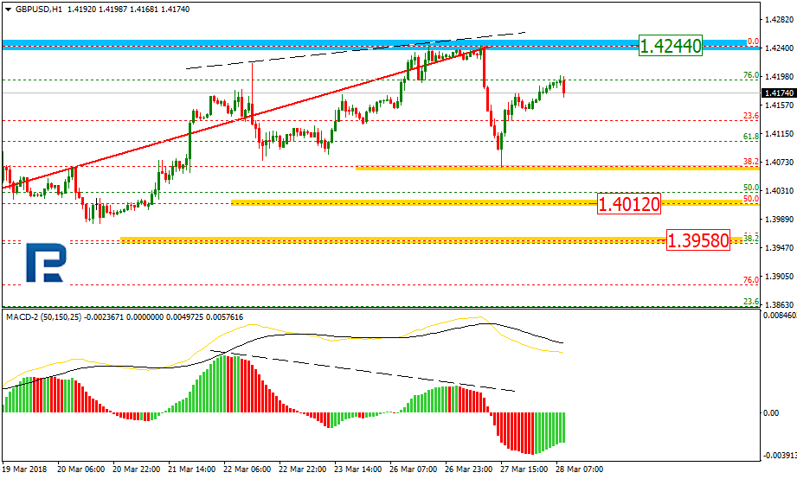Click the MACD-2 indicator label

tap(25, 318)
